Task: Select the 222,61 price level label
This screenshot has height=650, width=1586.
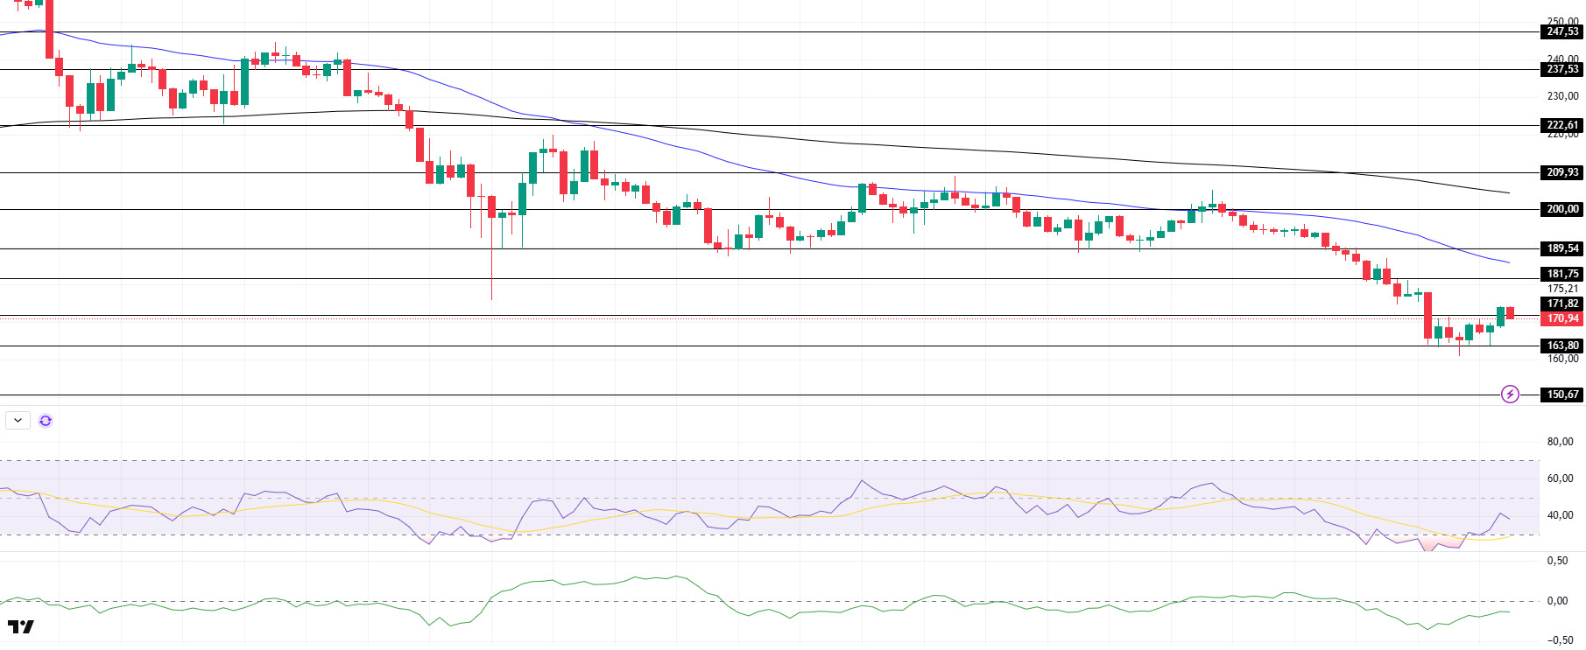Action: click(1561, 126)
